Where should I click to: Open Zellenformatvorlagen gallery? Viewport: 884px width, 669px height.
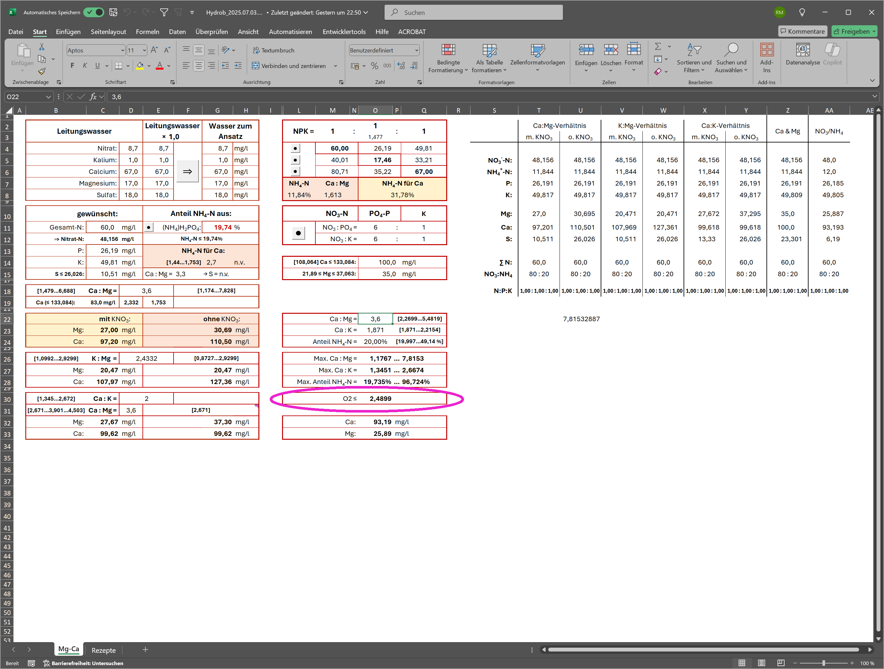click(538, 58)
